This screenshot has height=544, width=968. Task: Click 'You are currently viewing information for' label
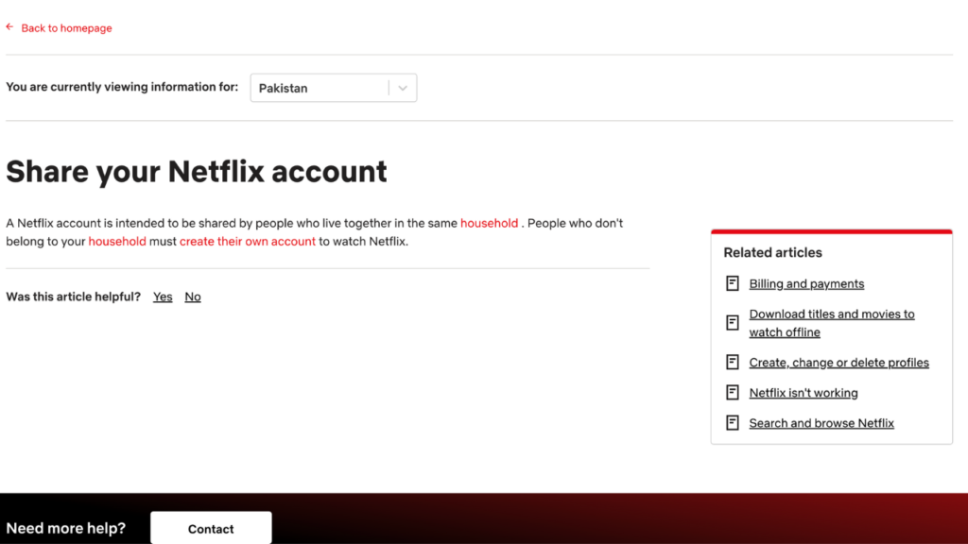point(122,87)
